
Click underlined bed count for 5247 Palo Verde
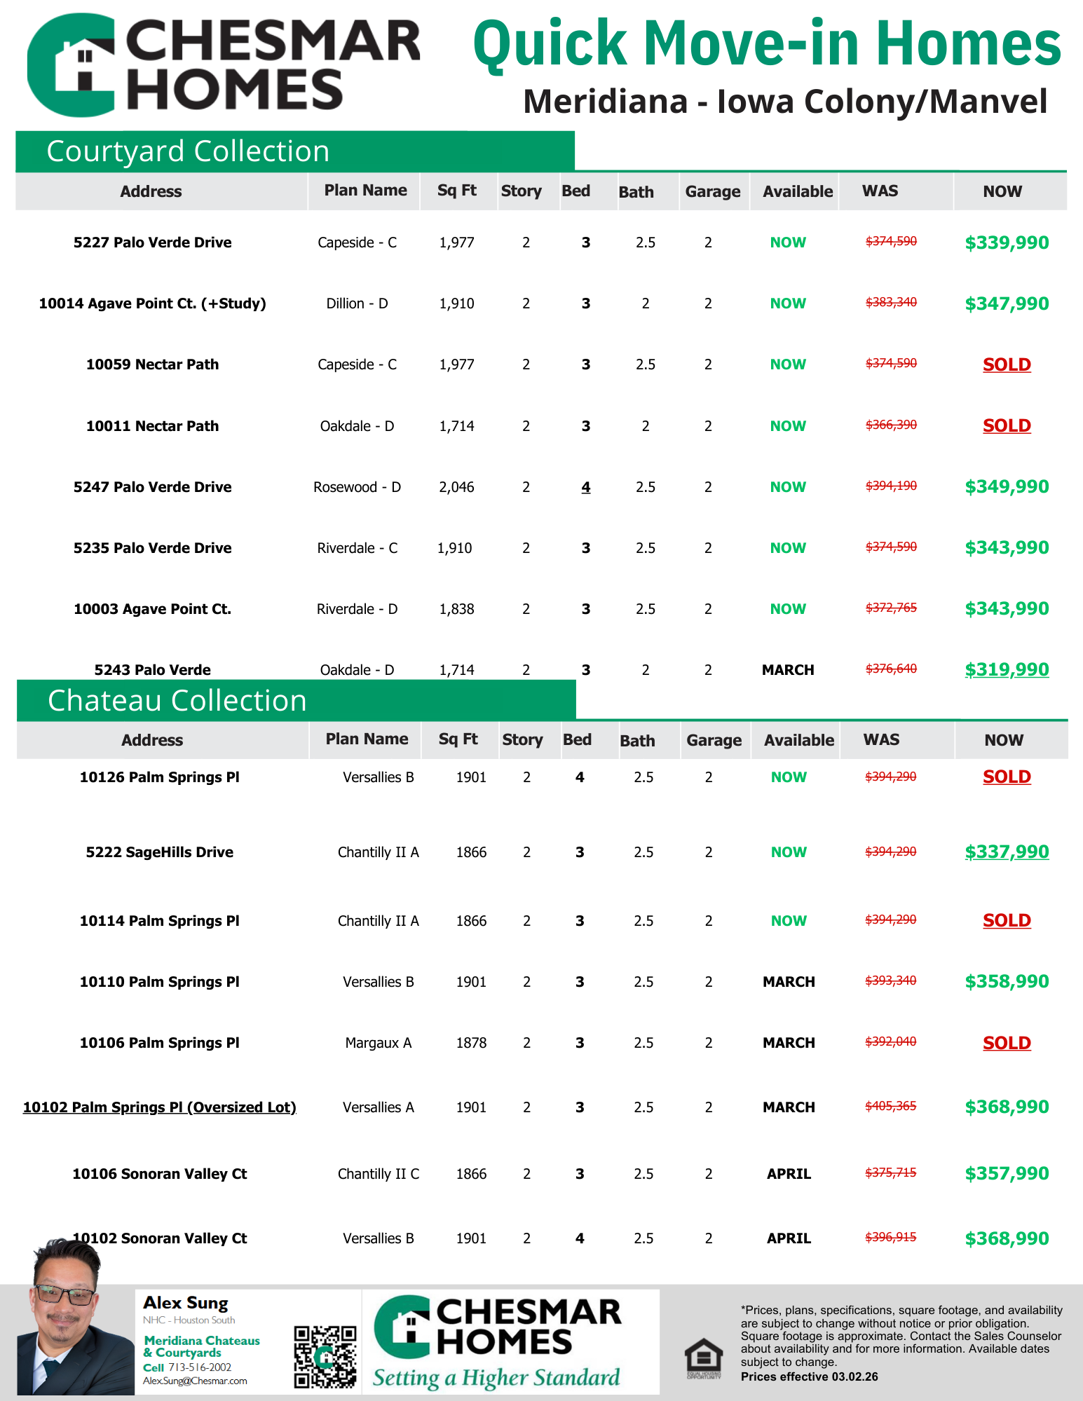(586, 487)
